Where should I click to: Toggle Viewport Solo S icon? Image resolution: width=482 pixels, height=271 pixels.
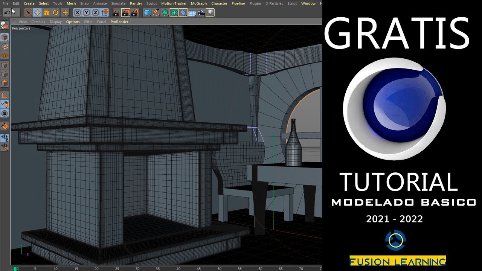5,113
